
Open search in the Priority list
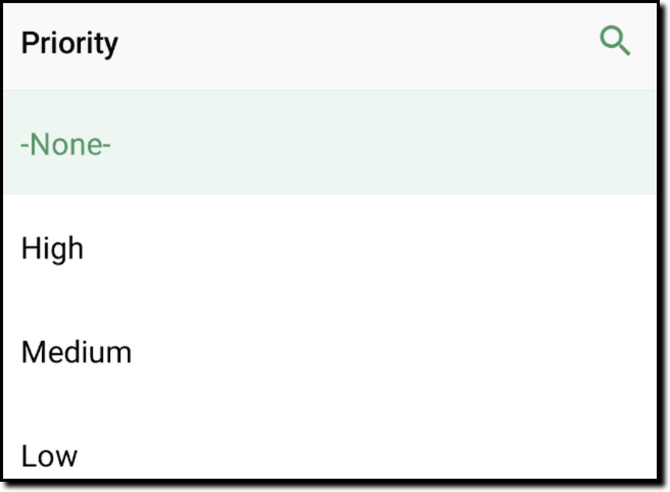pyautogui.click(x=615, y=42)
